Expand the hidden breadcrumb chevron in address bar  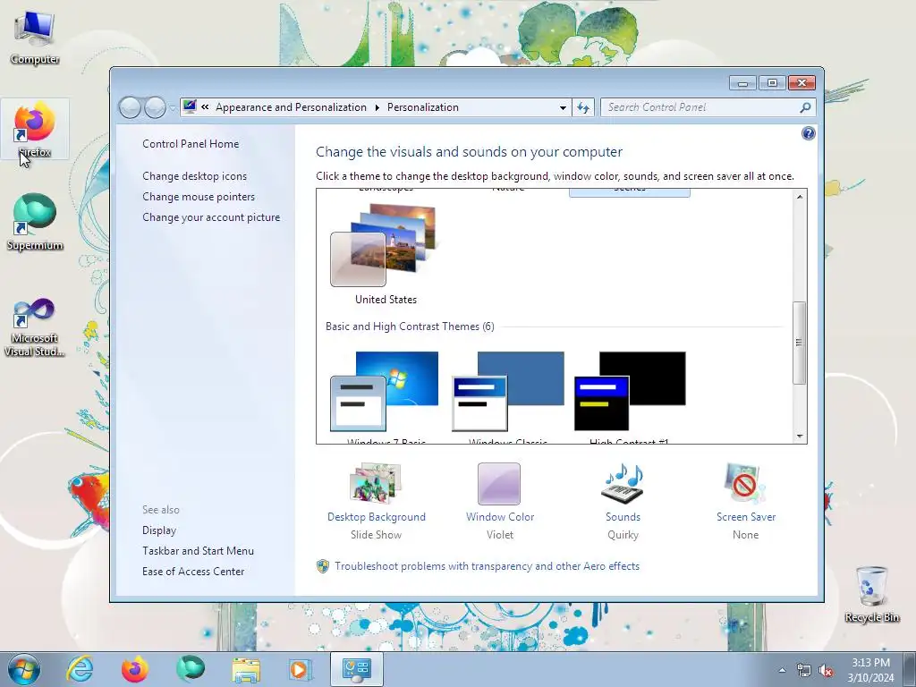[205, 107]
